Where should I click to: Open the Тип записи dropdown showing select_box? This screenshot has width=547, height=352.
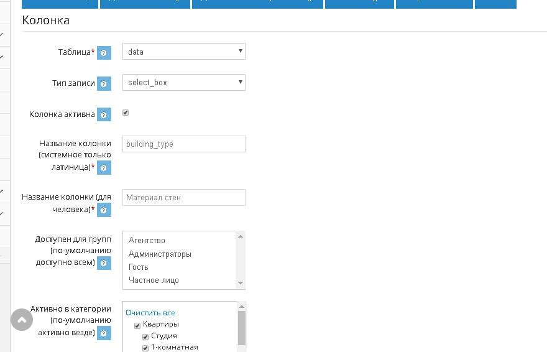[184, 82]
